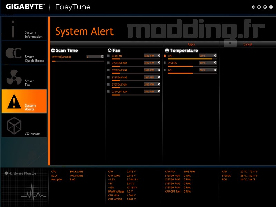The image size is (276, 207).
Task: Minimize the EasyTune window
Action: tap(259, 7)
